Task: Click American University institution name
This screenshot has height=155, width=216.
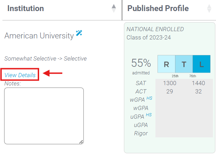Action: (39, 36)
